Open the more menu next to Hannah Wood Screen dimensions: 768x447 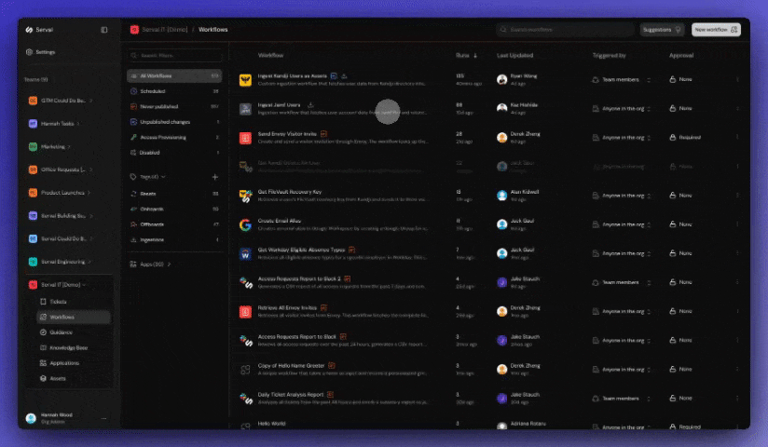103,419
